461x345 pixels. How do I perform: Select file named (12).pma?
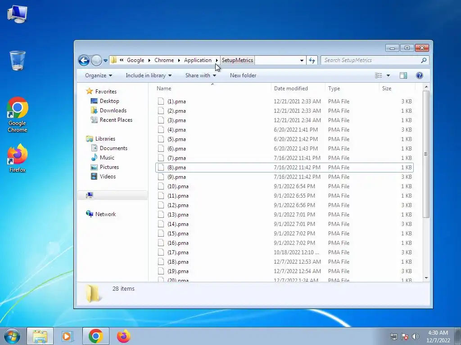click(178, 205)
